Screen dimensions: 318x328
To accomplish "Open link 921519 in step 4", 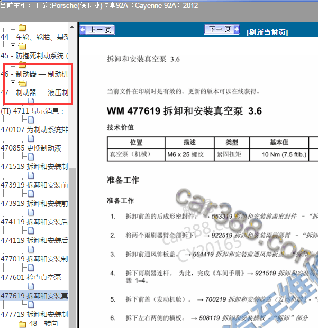I will click(x=286, y=273).
